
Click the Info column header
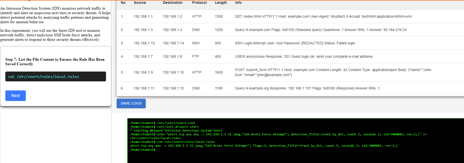pos(238,3)
